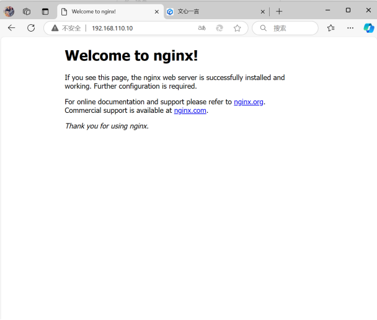Close the browser window

(x=368, y=11)
